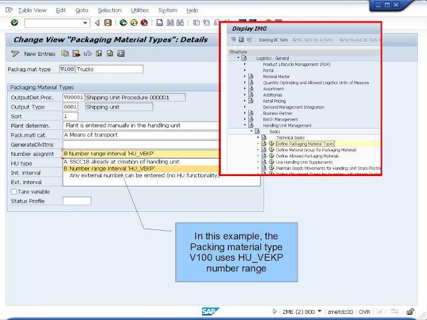Screen dimensions: 427x320
Task: Click the Print icon in toolbar
Action: click(x=159, y=23)
